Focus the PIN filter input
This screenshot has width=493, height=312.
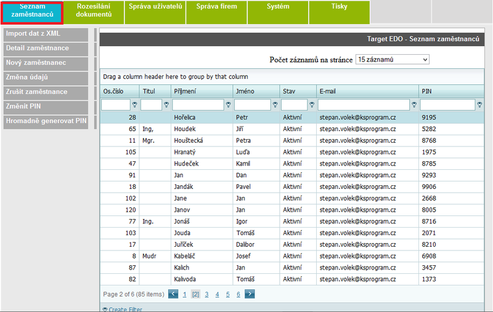pos(447,105)
